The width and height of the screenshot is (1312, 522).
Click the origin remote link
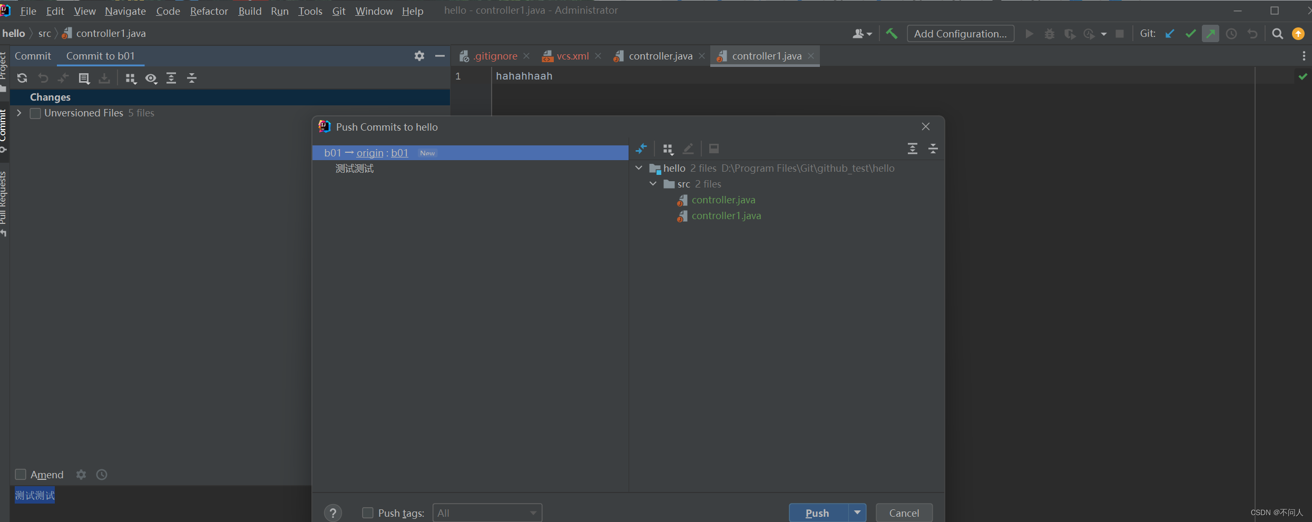[370, 153]
